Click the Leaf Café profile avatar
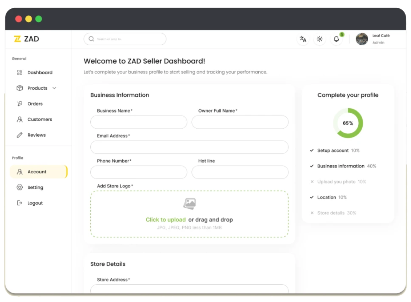This screenshot has width=411, height=302. tap(362, 39)
